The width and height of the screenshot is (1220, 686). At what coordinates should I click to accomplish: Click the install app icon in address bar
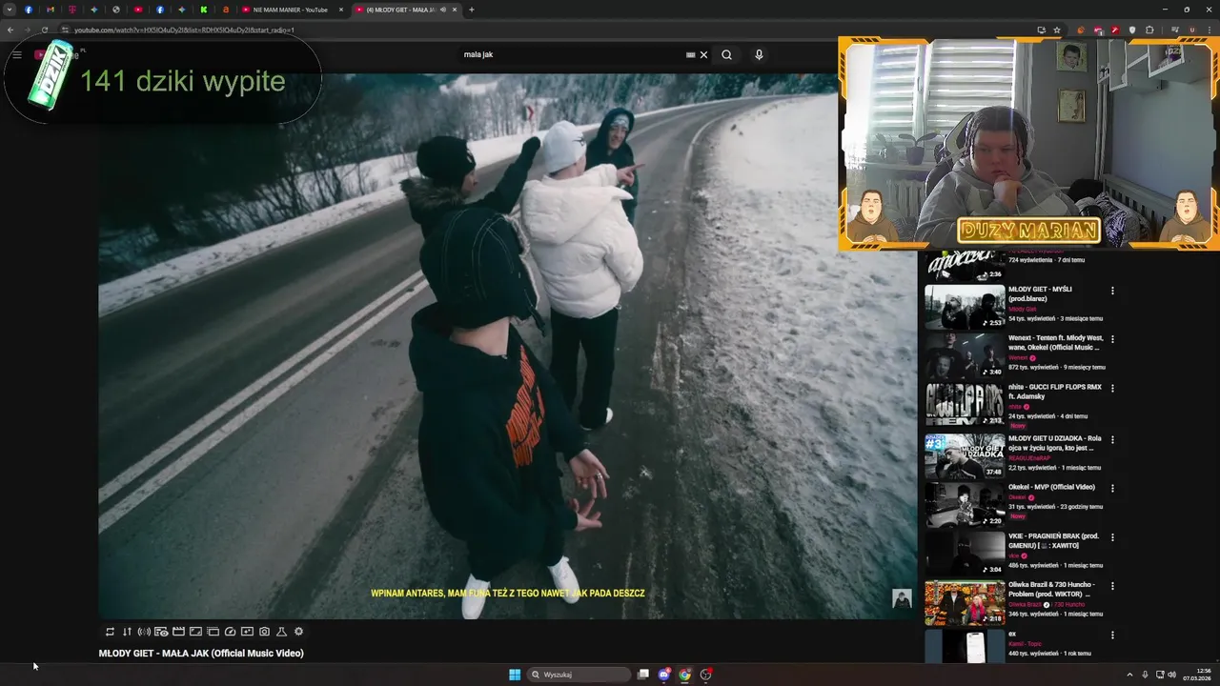(1041, 30)
